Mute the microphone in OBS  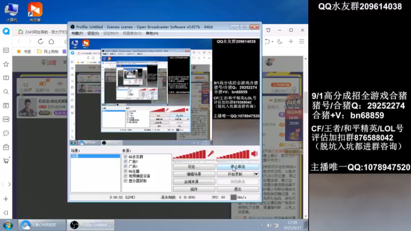[211, 153]
